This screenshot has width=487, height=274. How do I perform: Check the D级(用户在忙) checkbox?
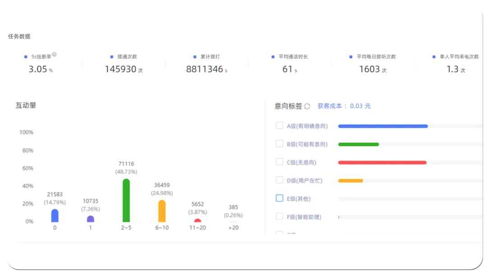[280, 180]
